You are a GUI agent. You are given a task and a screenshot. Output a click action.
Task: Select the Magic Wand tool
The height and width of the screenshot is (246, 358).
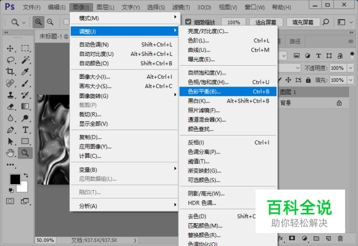[25, 60]
